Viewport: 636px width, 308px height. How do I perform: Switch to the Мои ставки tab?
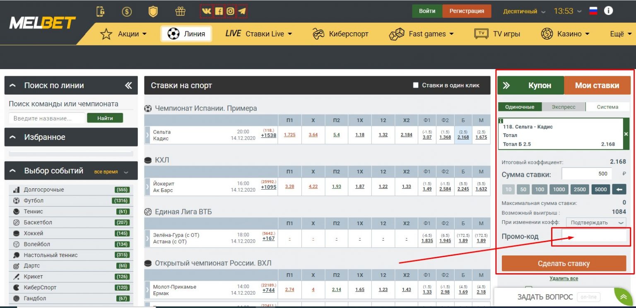tap(597, 86)
